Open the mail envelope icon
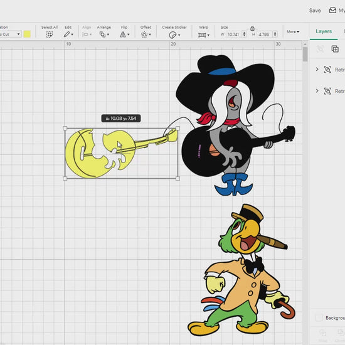Image resolution: width=345 pixels, height=345 pixels. click(x=332, y=10)
